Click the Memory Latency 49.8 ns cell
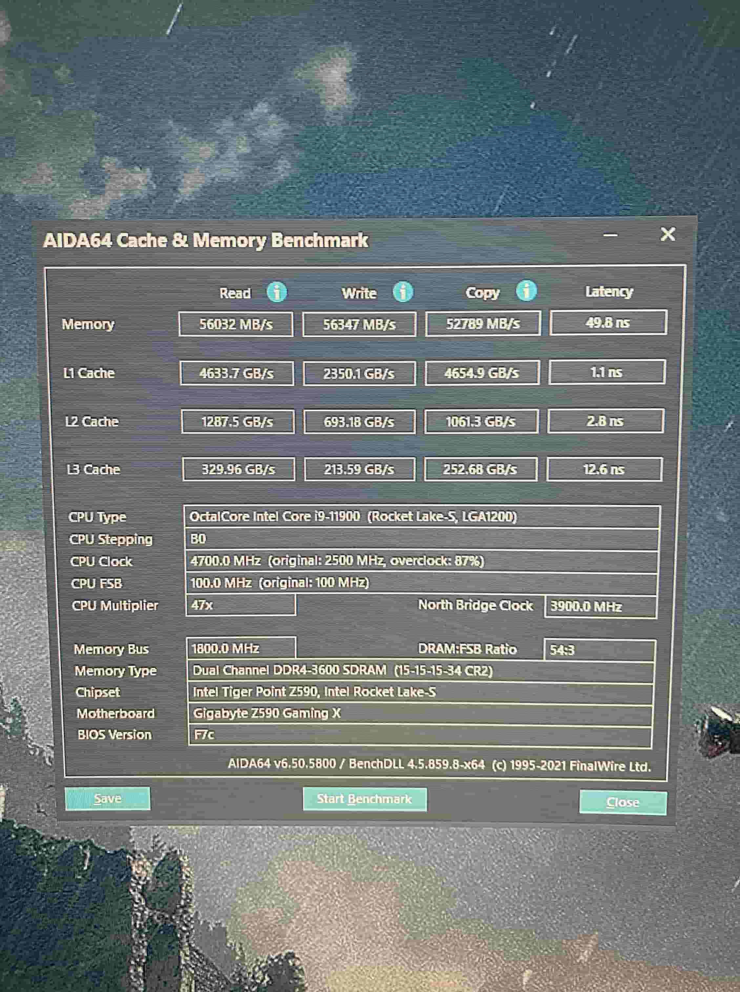Viewport: 740px width, 992px height. click(x=608, y=322)
